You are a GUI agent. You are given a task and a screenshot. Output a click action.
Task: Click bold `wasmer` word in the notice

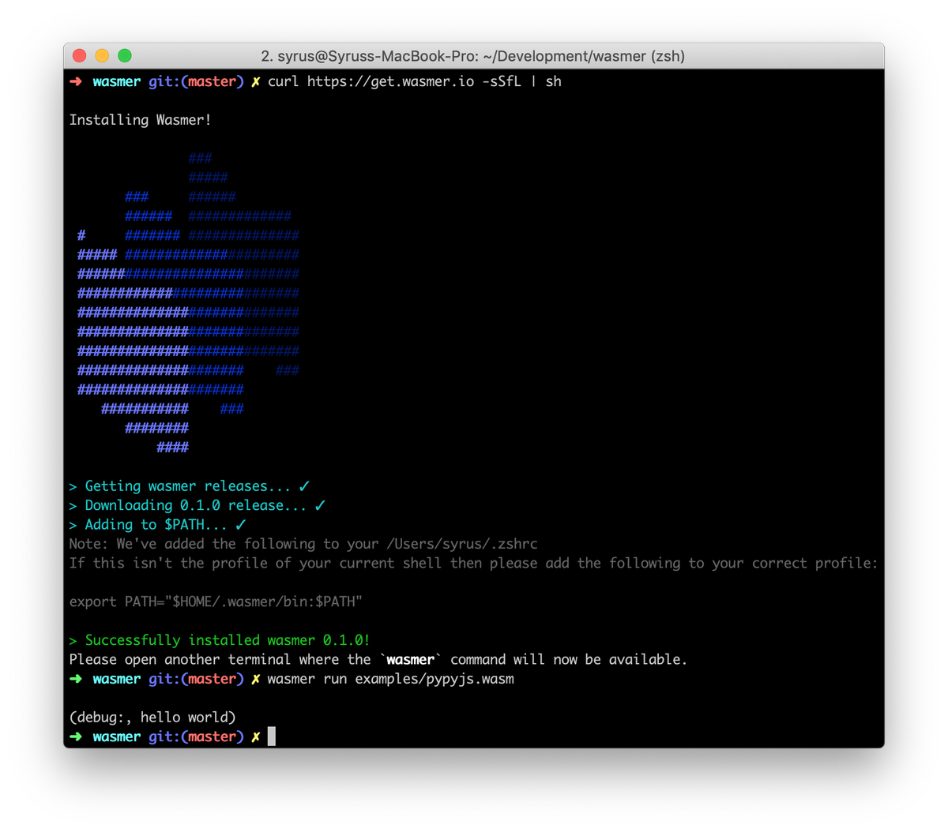(410, 659)
